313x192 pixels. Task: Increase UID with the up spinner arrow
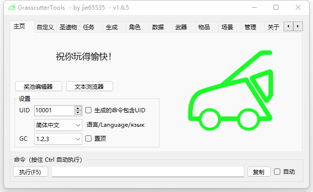[x=78, y=108]
